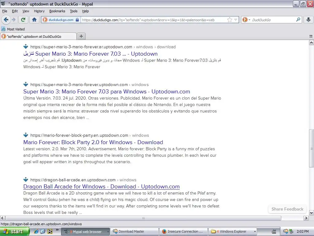Open the File menu
The width and height of the screenshot is (314, 236).
[5, 11]
